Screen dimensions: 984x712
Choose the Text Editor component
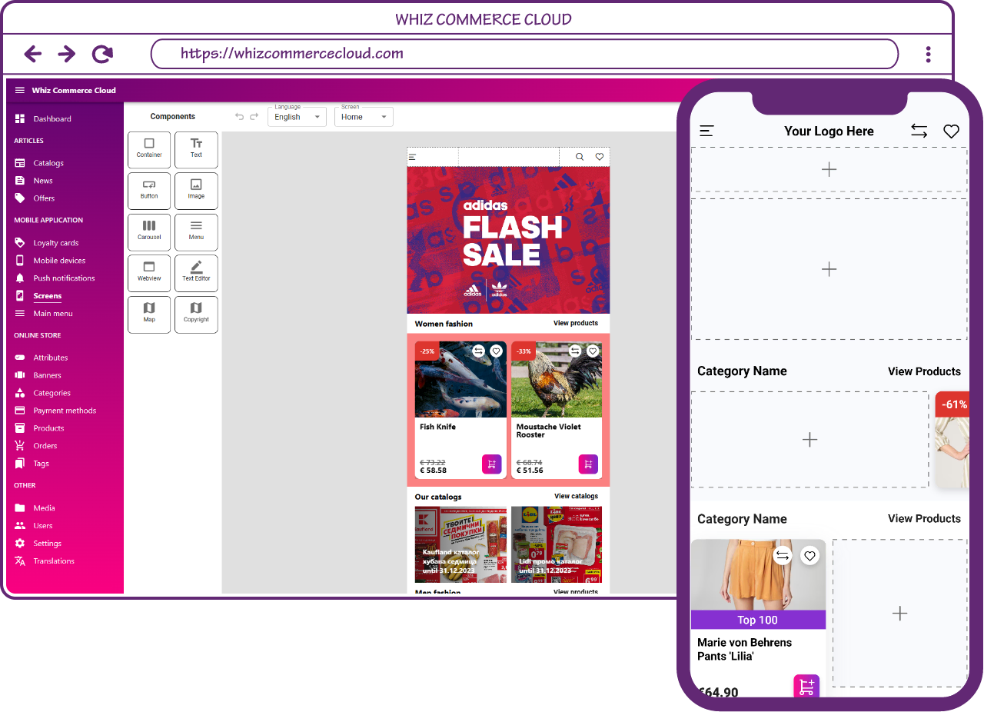pyautogui.click(x=196, y=272)
